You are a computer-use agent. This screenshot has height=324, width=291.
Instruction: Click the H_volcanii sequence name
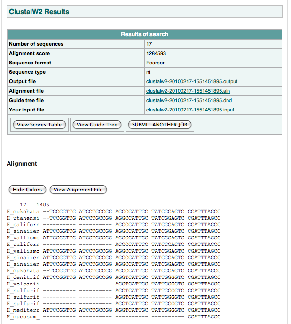coord(23,284)
